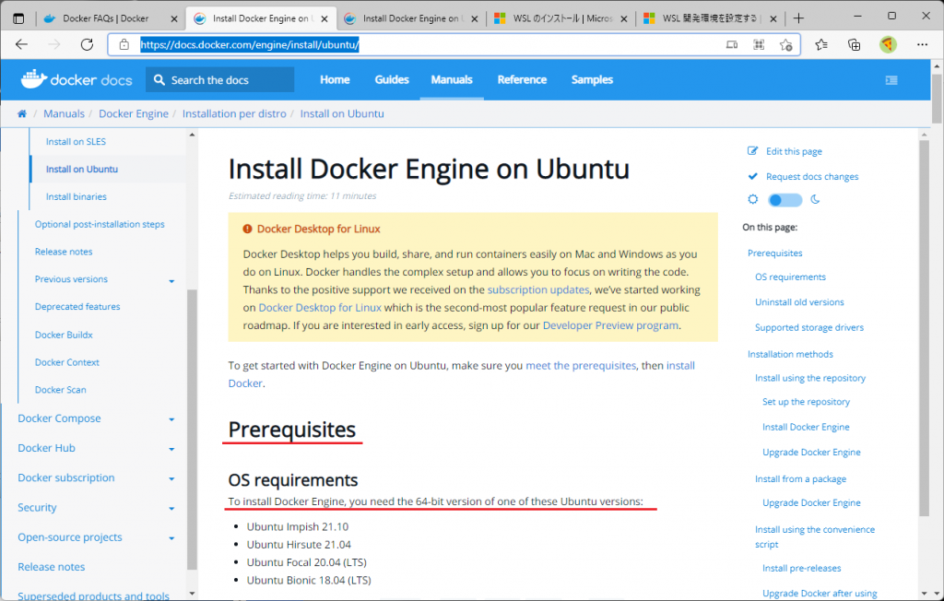The image size is (944, 601).
Task: Open the Manuals nav item
Action: click(x=452, y=79)
